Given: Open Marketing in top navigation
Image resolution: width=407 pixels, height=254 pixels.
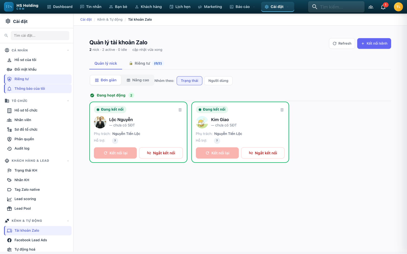Looking at the screenshot, I should pos(210,7).
